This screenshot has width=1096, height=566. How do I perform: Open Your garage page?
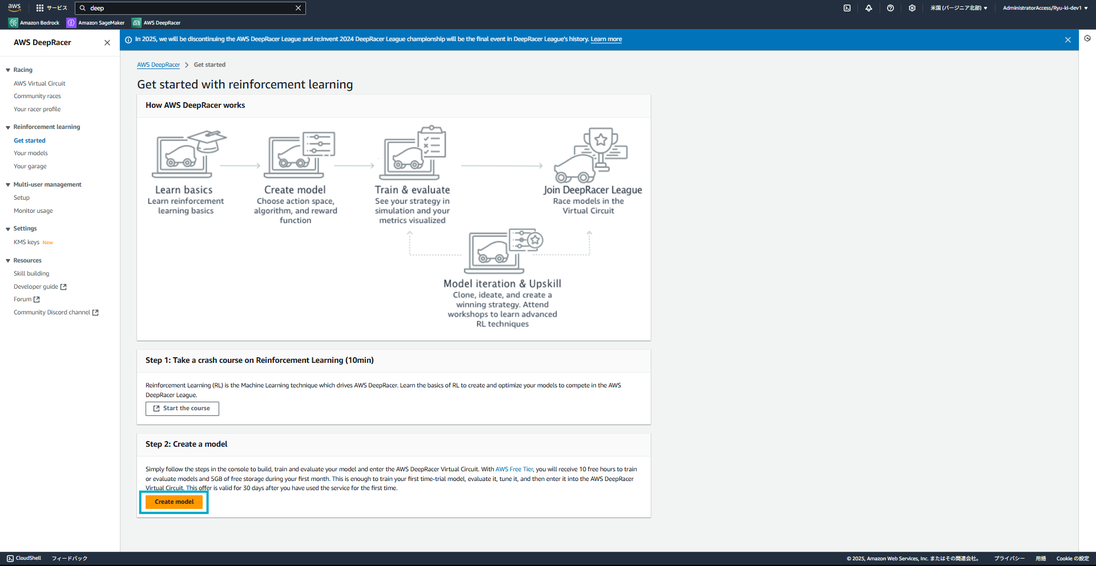click(30, 167)
